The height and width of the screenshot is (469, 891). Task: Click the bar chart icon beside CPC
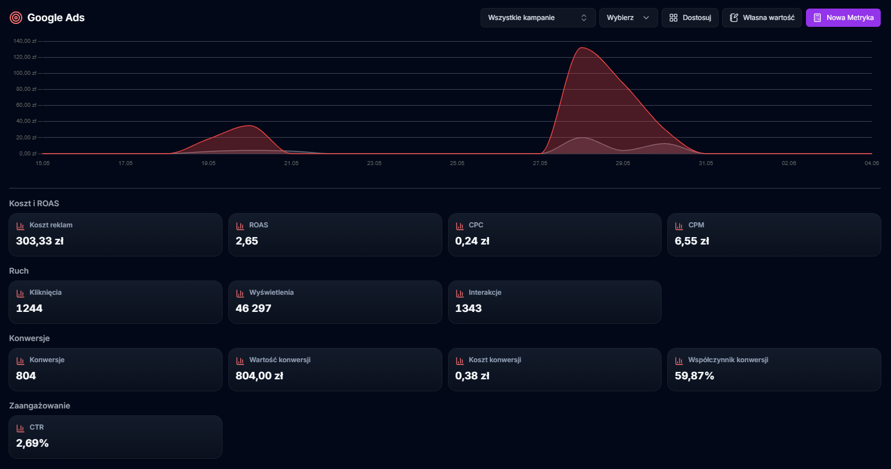point(459,226)
